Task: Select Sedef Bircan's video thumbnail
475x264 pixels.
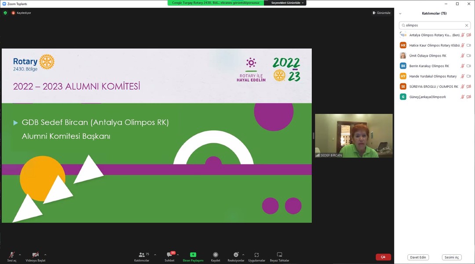Action: [x=354, y=136]
